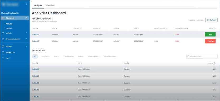
Task: Click the FAQ question mark icon
Action: [3, 58]
